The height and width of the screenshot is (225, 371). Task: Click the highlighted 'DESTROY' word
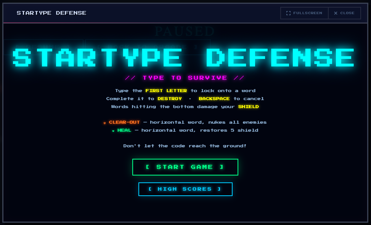(170, 99)
